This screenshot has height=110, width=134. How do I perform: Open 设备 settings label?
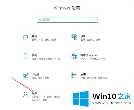[83, 36]
